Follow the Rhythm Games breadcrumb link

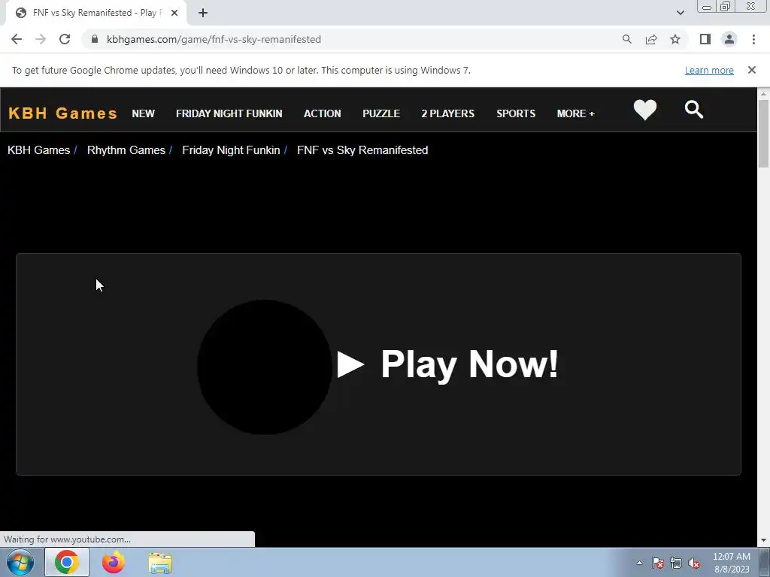pyautogui.click(x=126, y=150)
